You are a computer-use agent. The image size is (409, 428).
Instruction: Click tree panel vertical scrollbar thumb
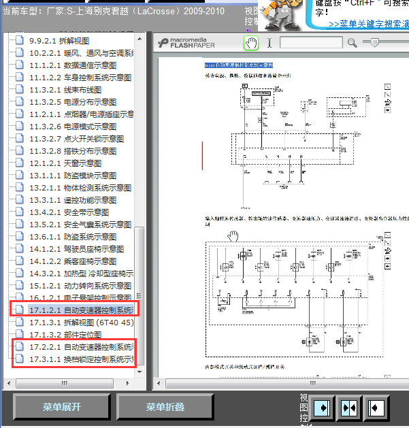140,296
